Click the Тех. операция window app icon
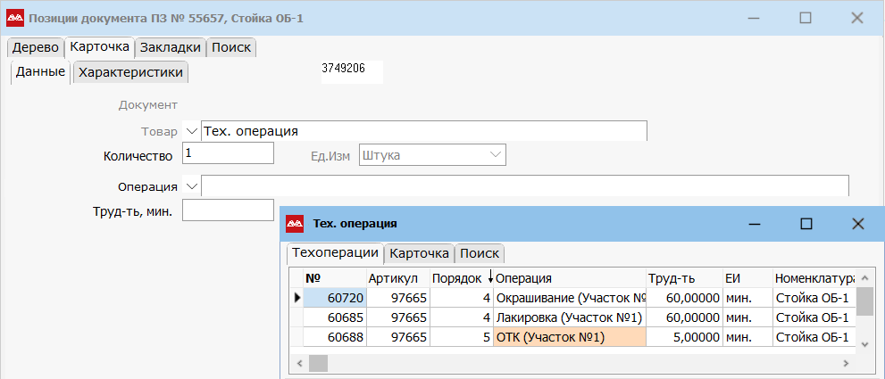This screenshot has height=379, width=885. pyautogui.click(x=295, y=224)
